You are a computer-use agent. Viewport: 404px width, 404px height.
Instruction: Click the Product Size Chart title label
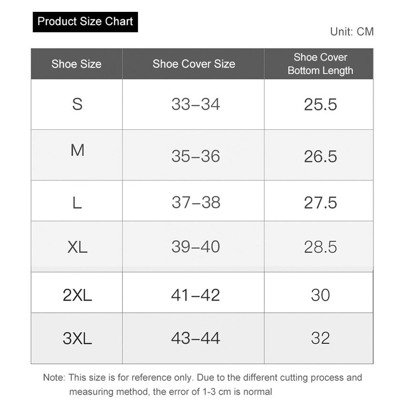85,22
